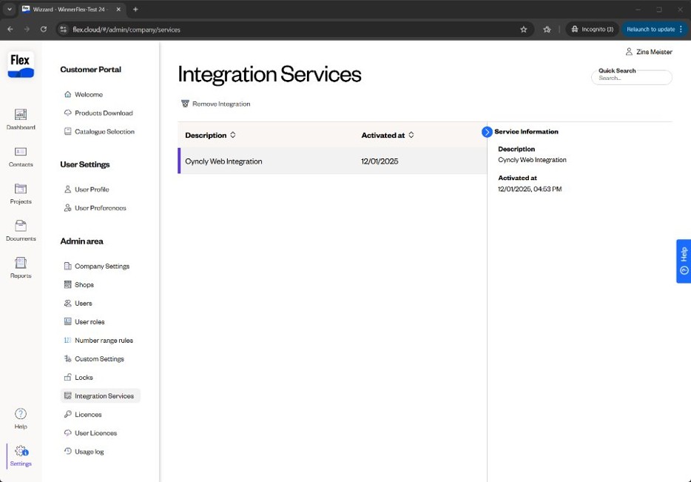Click the Zins Meister user profile
Image resolution: width=691 pixels, height=482 pixels.
(x=649, y=52)
